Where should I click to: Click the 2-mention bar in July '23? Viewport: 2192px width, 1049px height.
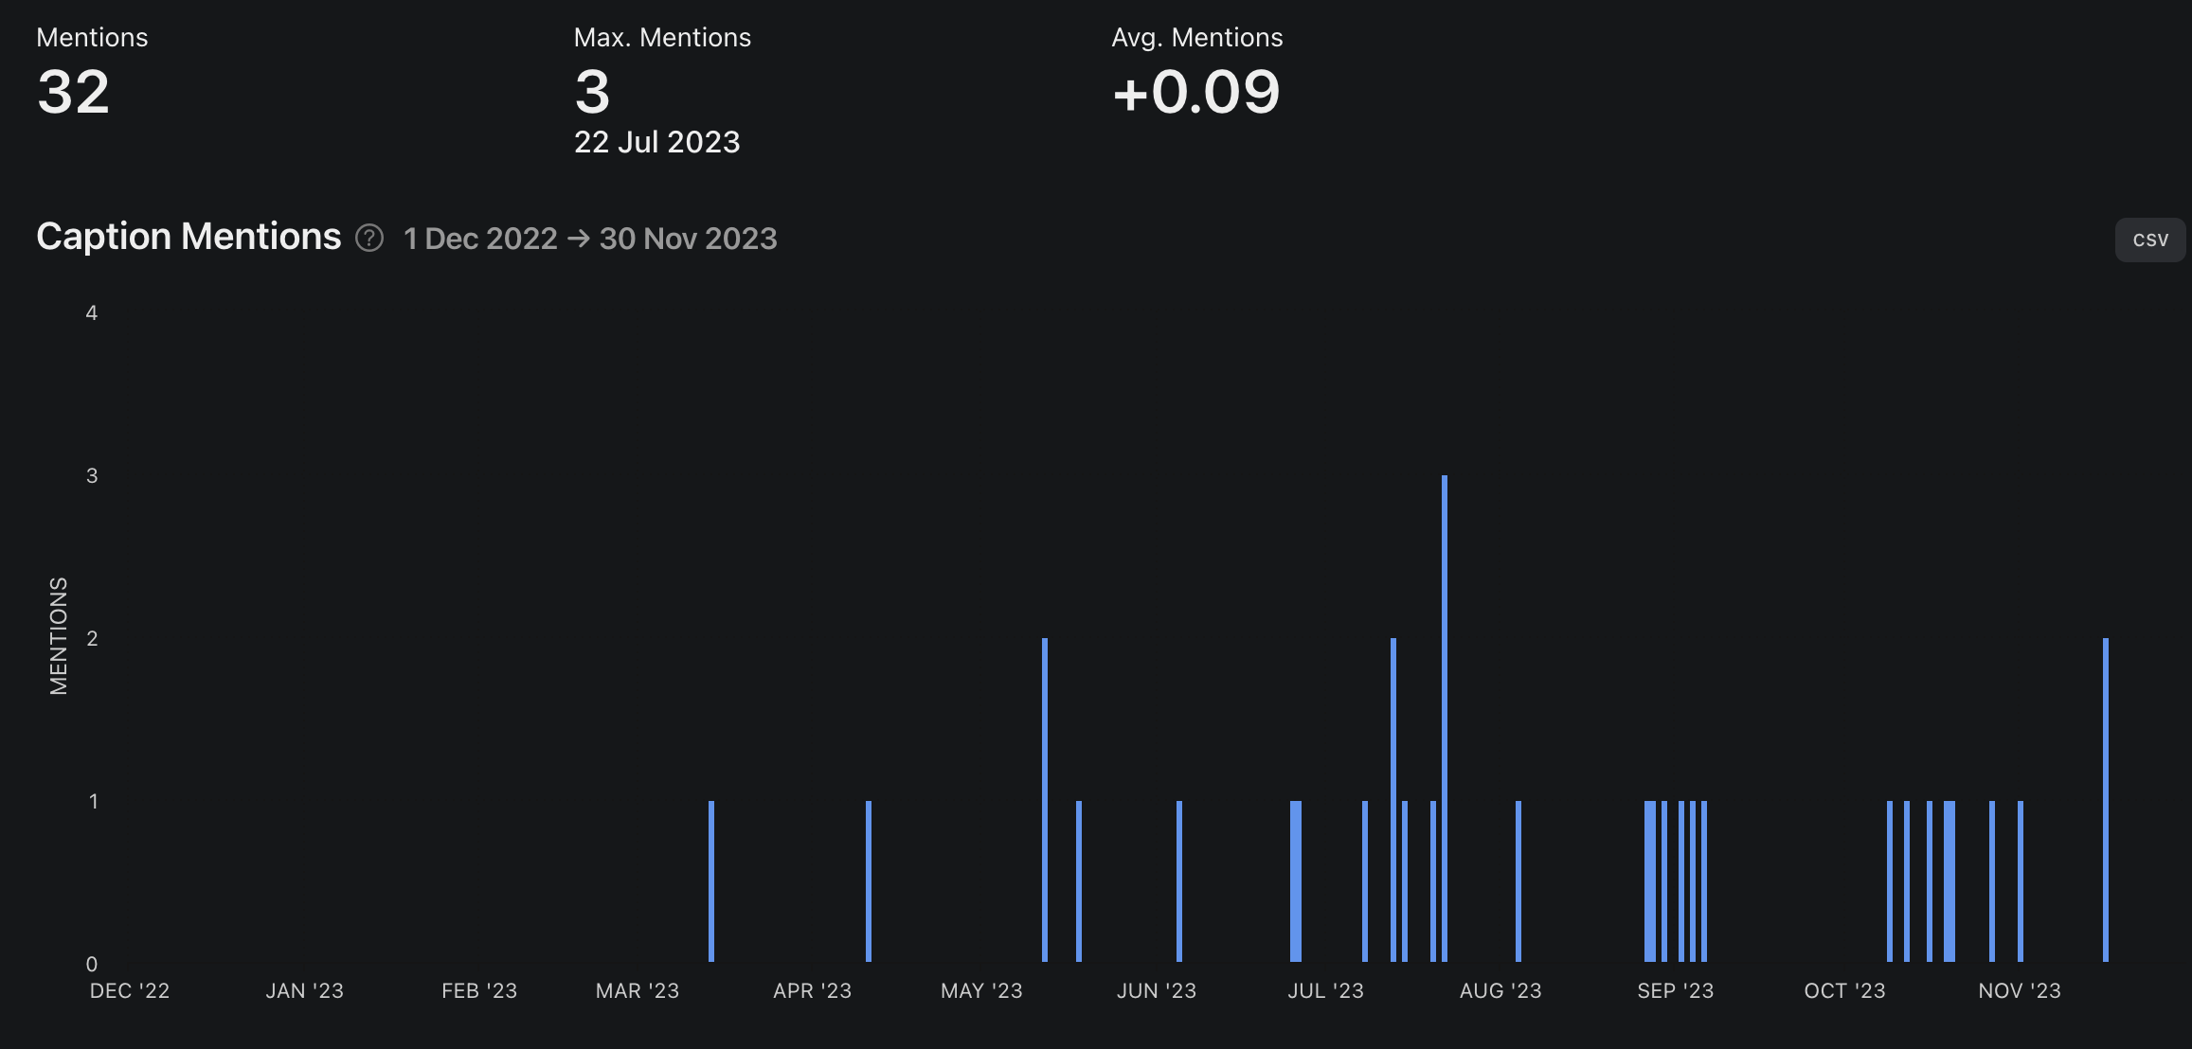pos(1393,800)
